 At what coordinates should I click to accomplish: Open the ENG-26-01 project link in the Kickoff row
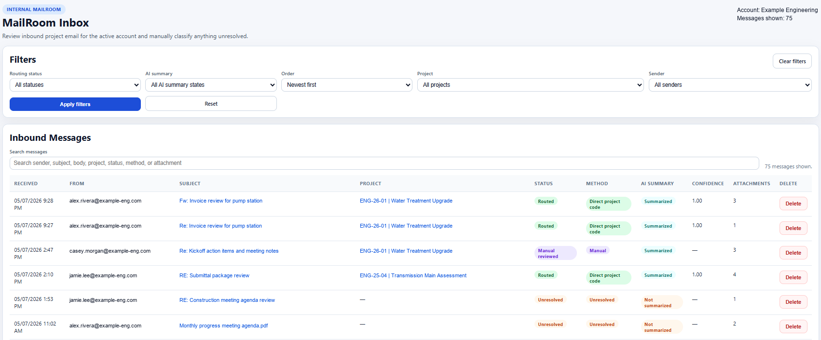click(406, 251)
